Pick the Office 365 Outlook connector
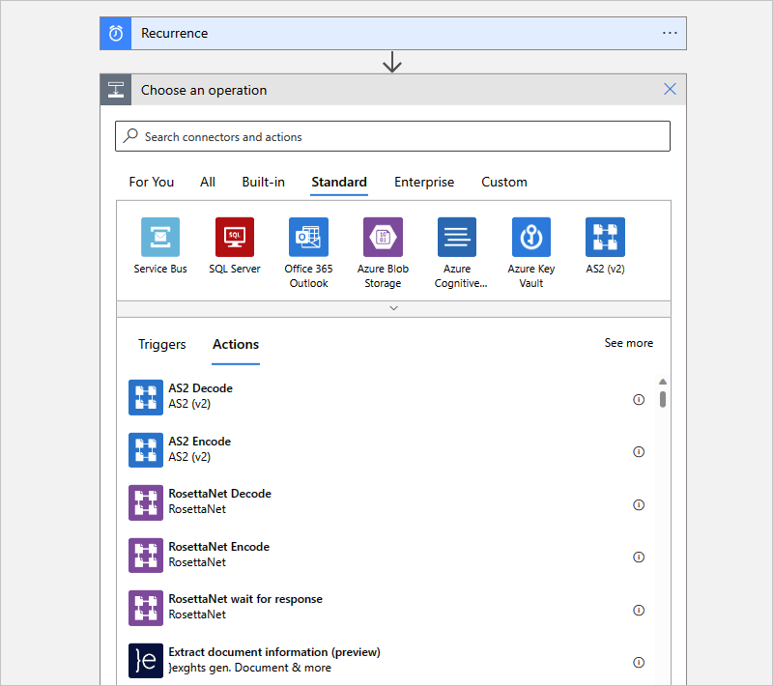Viewport: 773px width, 686px height. (308, 237)
